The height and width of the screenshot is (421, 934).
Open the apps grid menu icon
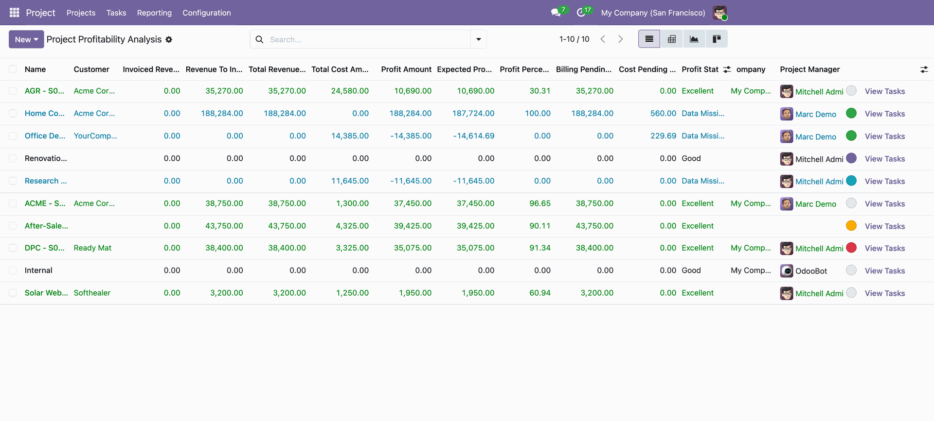(14, 13)
